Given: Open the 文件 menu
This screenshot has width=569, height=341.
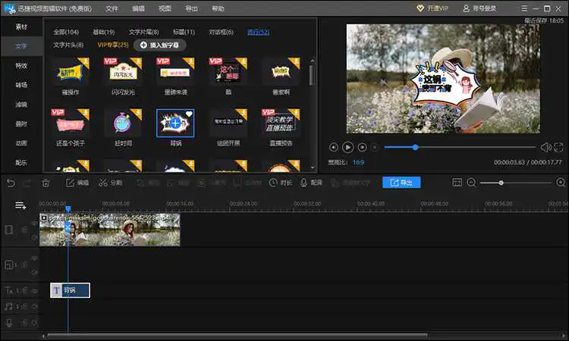Looking at the screenshot, I should [112, 8].
